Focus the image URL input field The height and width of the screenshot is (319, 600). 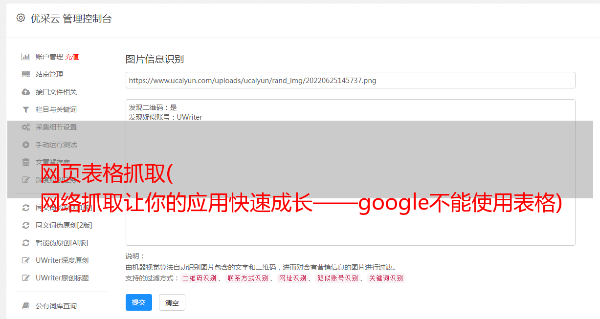pyautogui.click(x=350, y=80)
